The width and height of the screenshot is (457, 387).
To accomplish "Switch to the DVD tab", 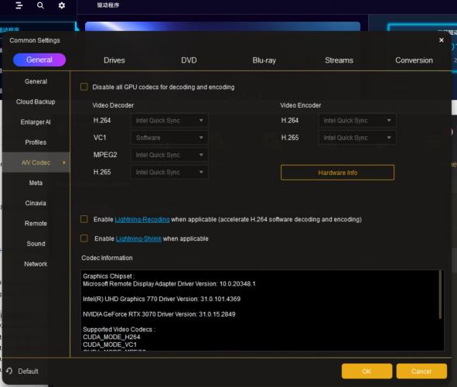I will [189, 60].
